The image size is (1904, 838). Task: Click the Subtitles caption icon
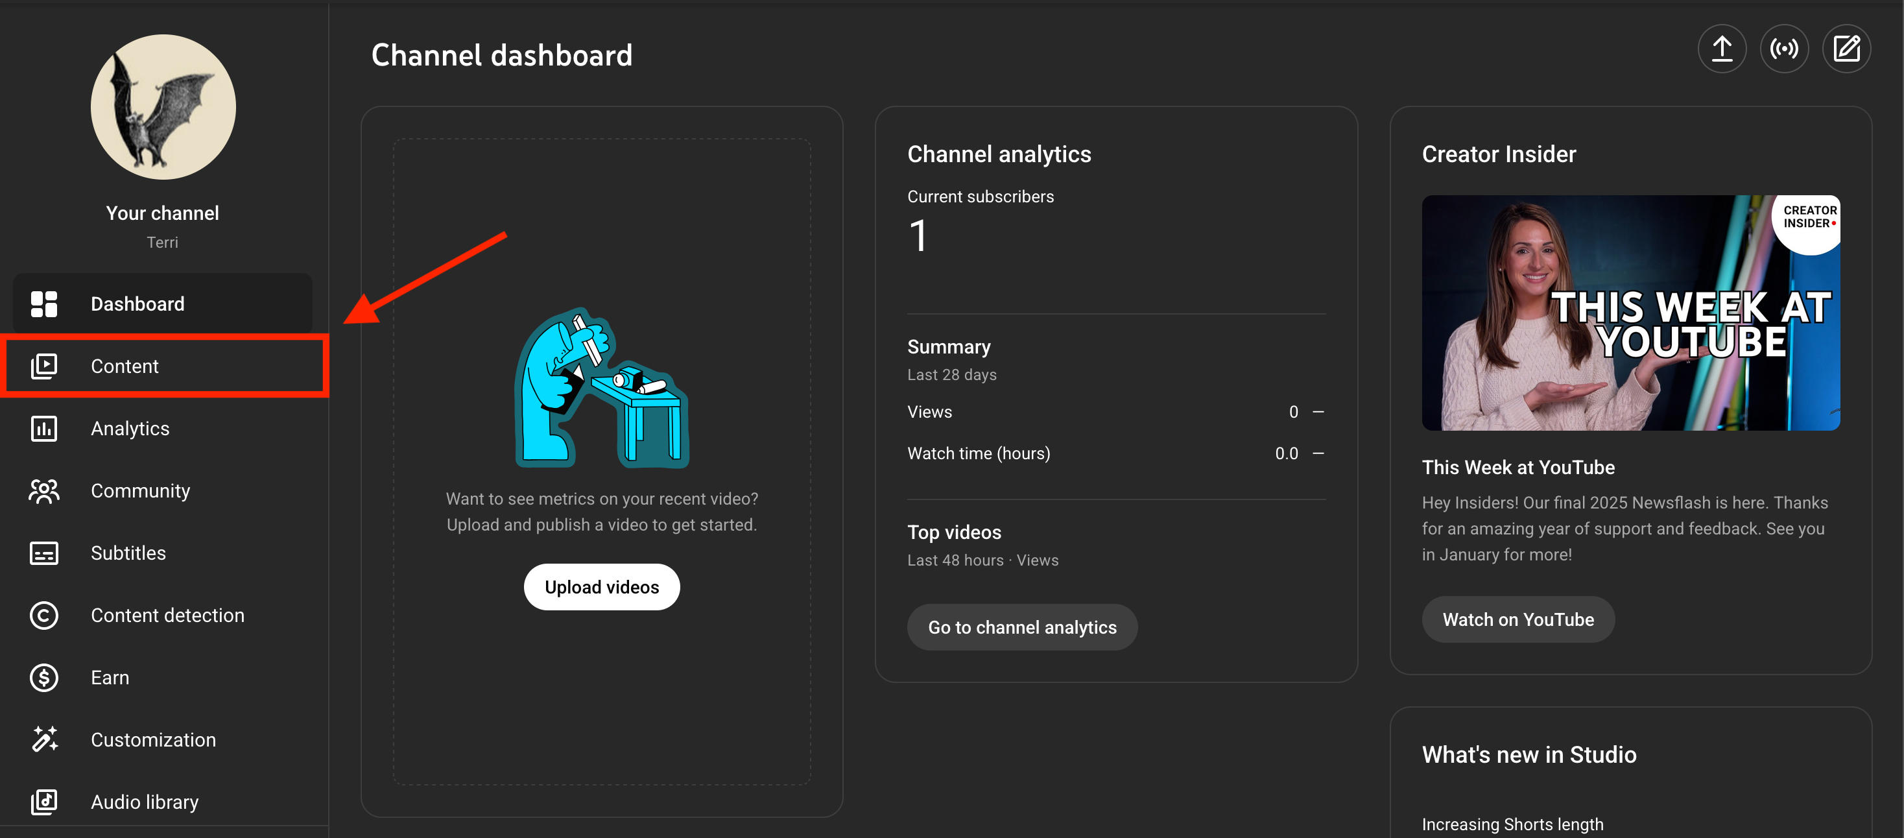coord(43,553)
